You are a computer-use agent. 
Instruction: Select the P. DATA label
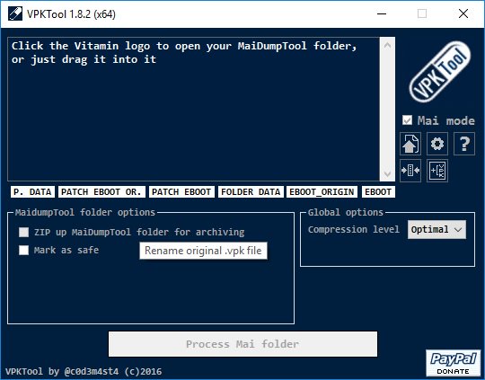pyautogui.click(x=32, y=192)
